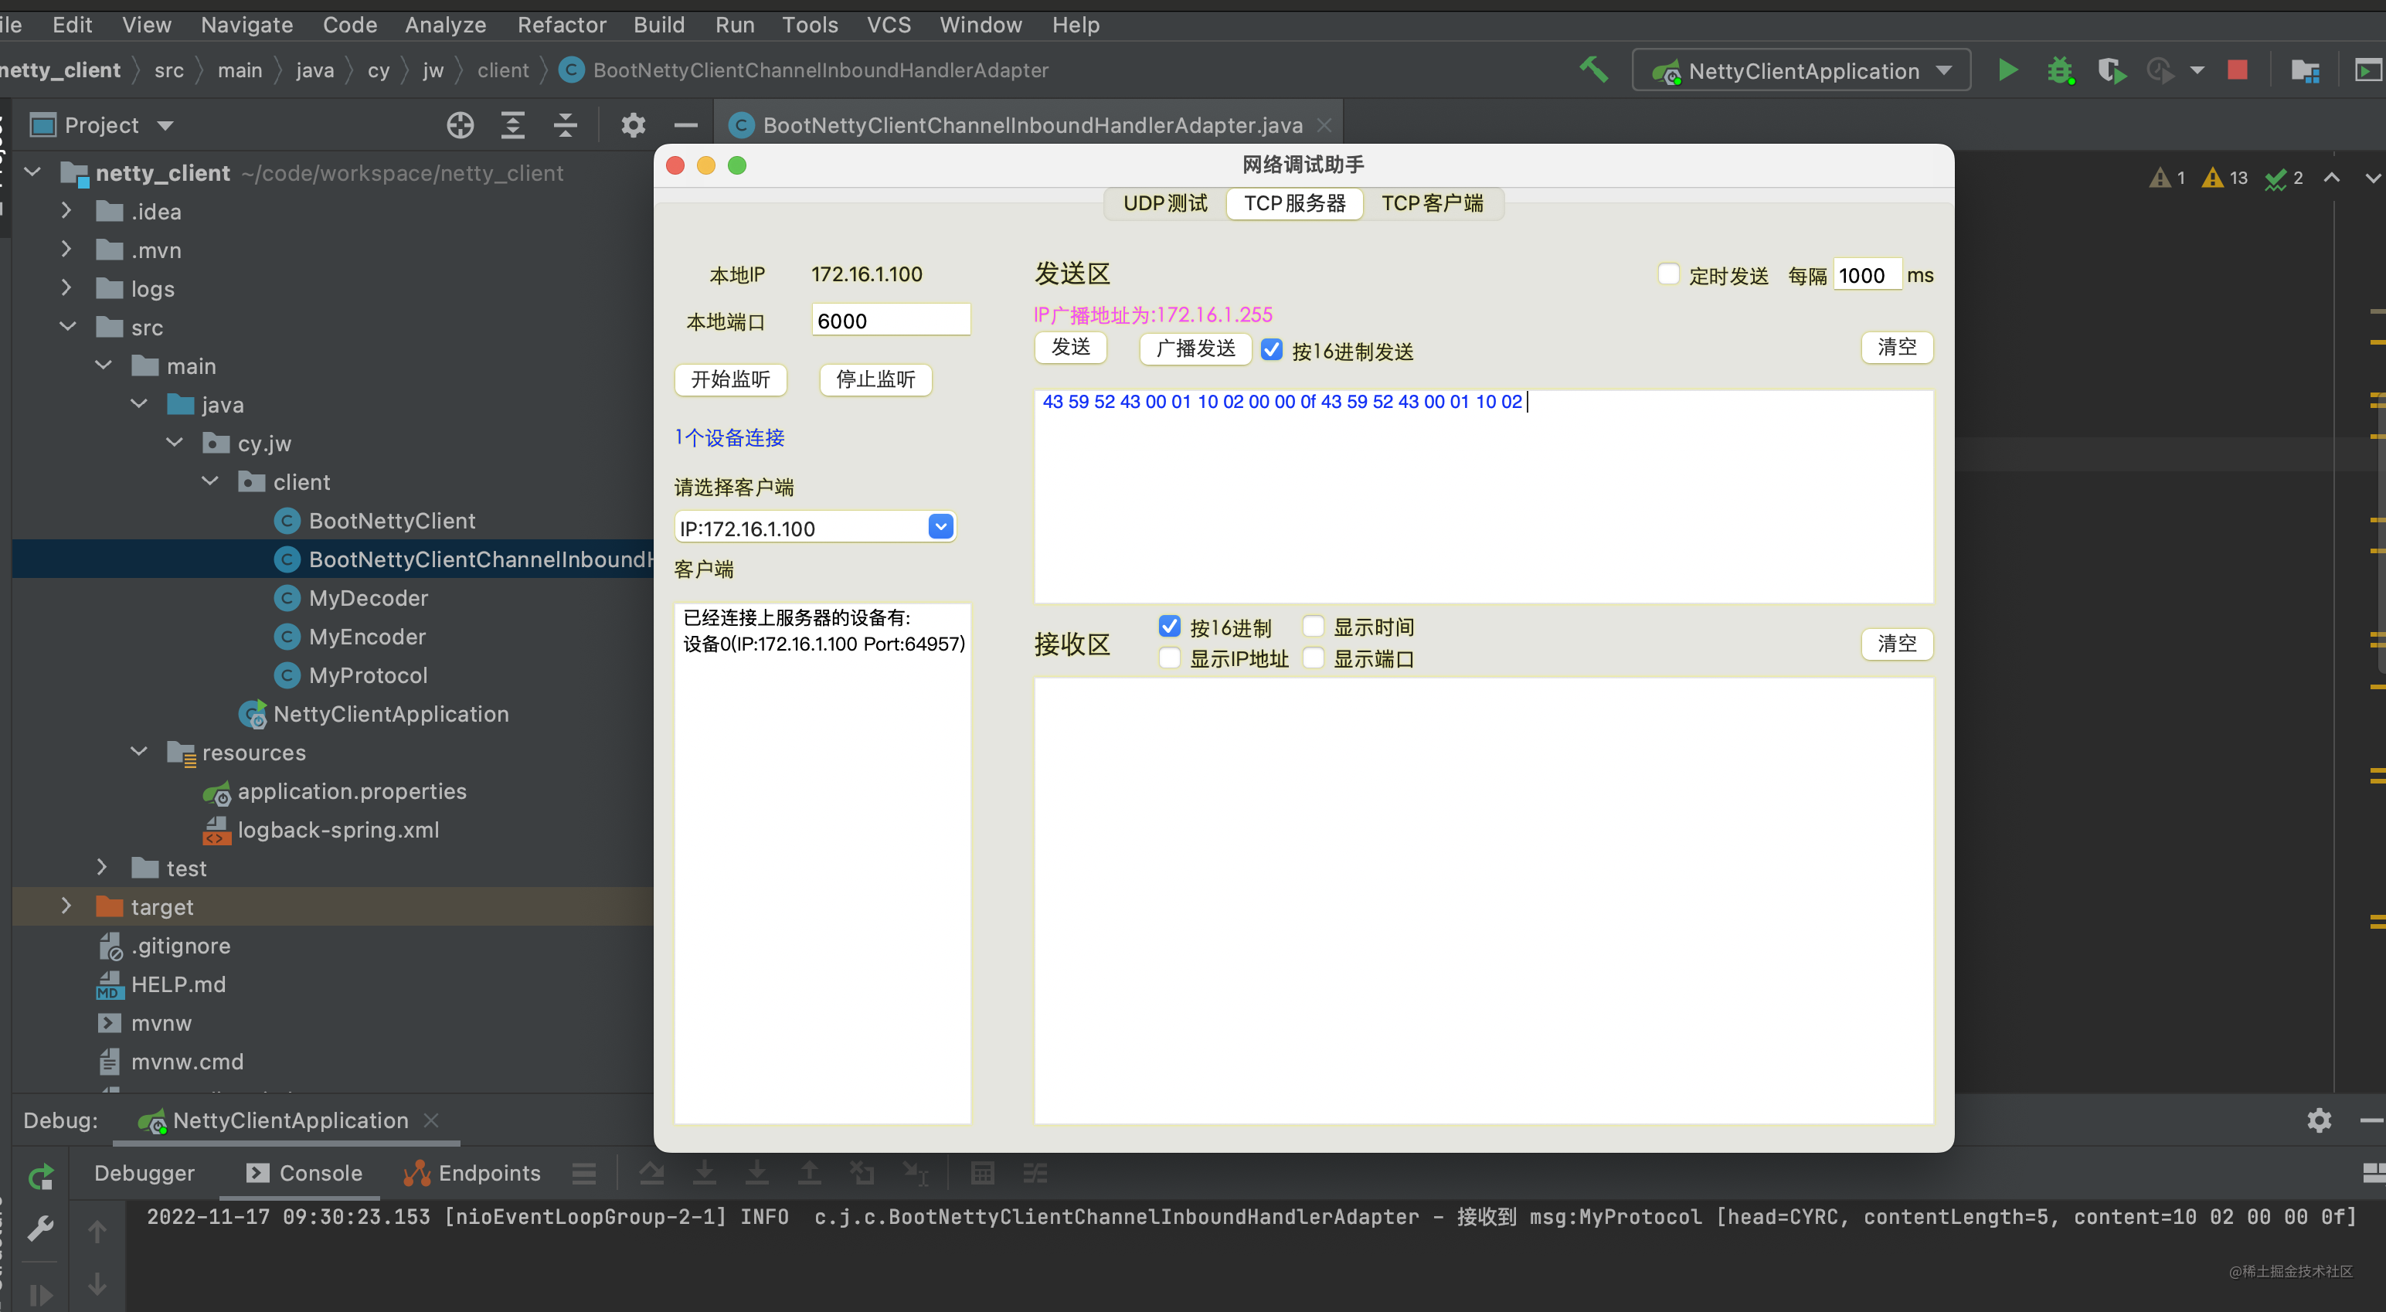Switch to UDP测试 tab

(x=1165, y=203)
